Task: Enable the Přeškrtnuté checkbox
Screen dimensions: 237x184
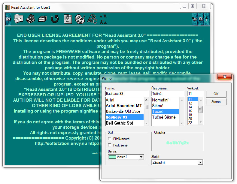Action: [x=110, y=139]
